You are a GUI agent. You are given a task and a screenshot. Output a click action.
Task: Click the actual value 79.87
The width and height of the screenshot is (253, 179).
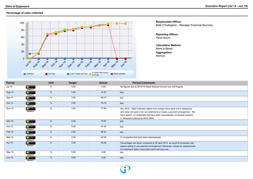click(103, 121)
